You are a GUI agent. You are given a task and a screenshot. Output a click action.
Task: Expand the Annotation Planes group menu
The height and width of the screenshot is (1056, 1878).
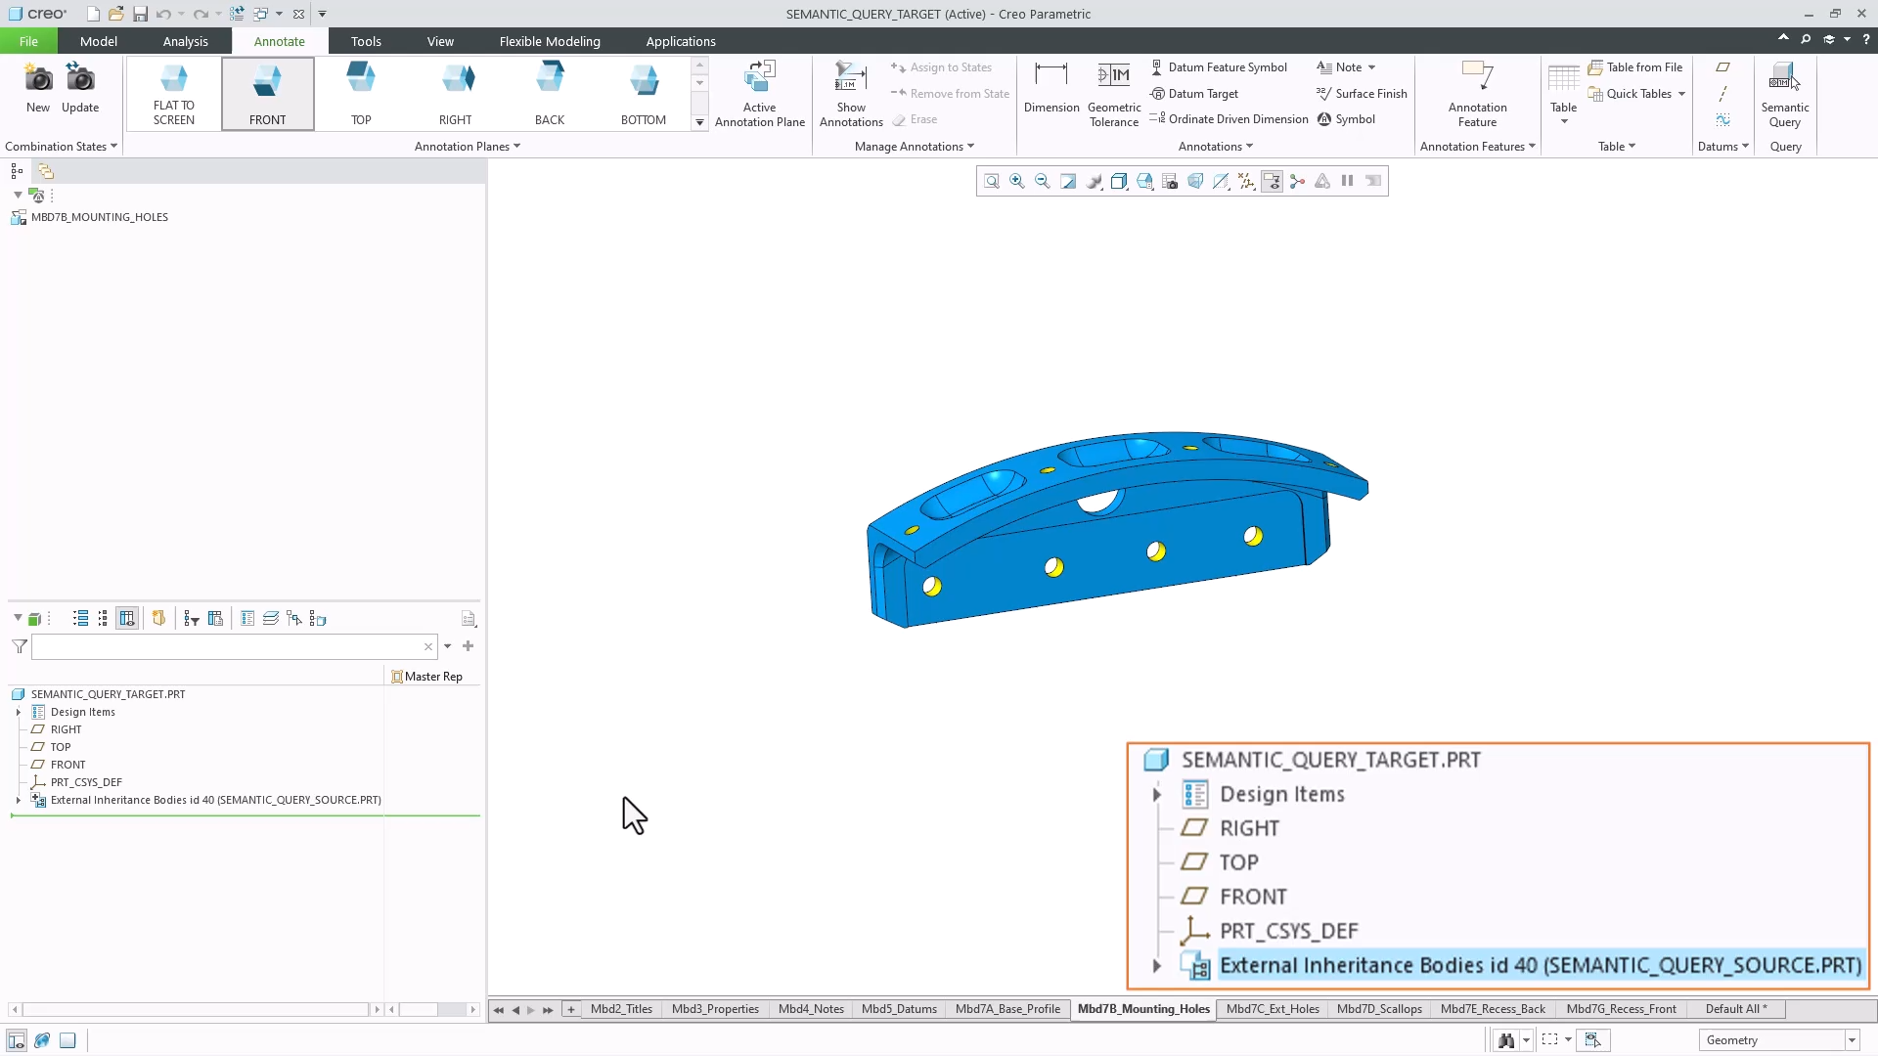coord(468,147)
